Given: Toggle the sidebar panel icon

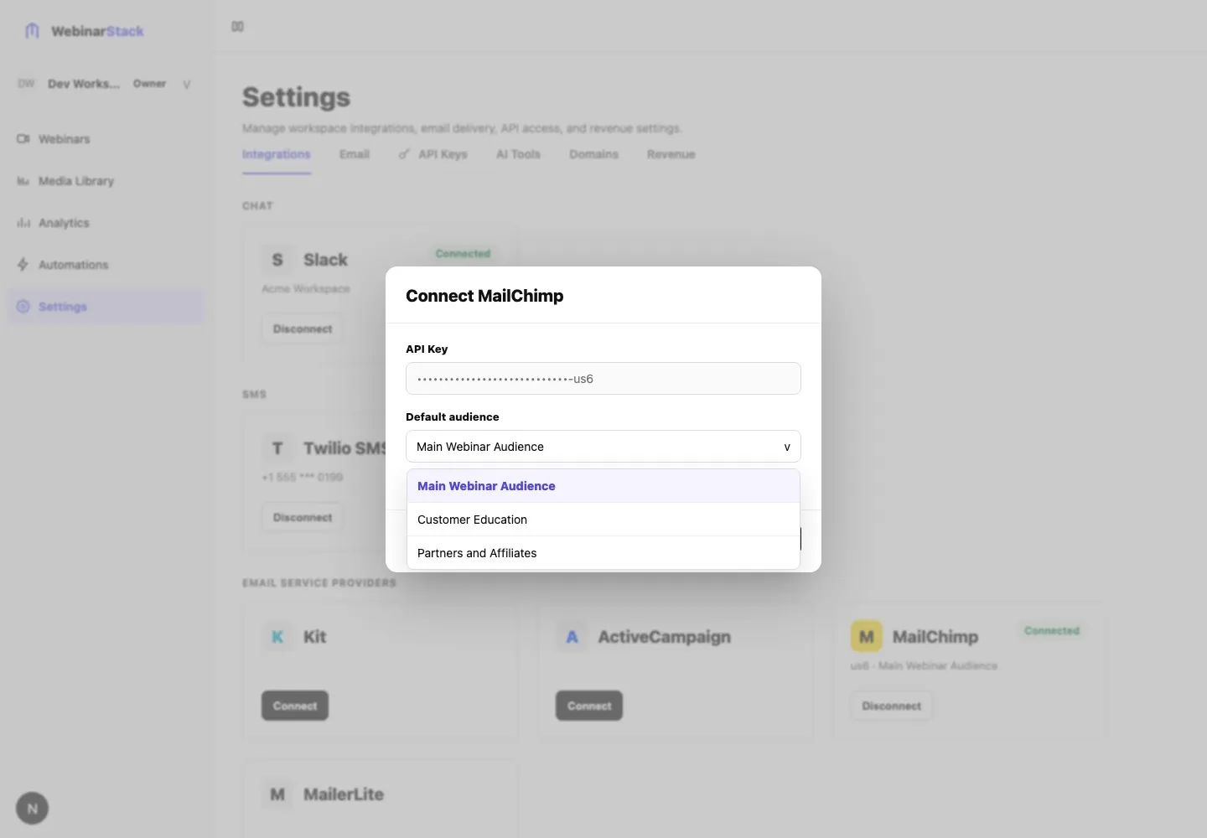Looking at the screenshot, I should (x=237, y=27).
